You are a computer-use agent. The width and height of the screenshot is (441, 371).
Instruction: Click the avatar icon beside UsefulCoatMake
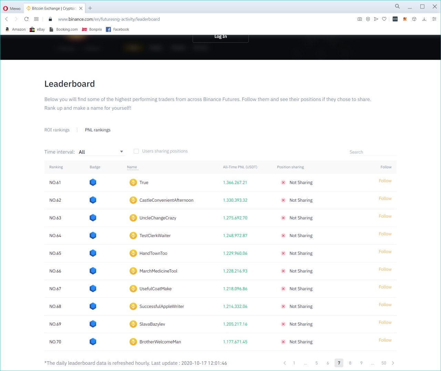(x=133, y=289)
